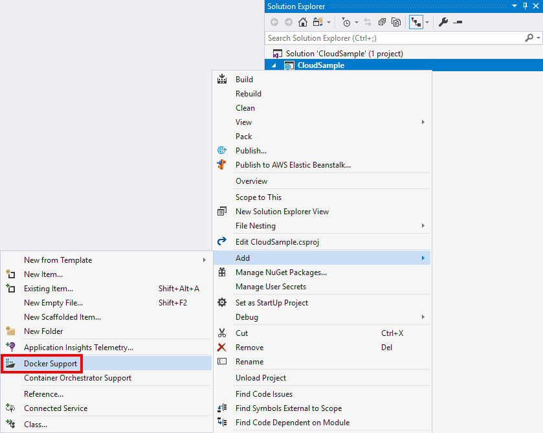The height and width of the screenshot is (433, 543).
Task: Click the Edit CloudSample.csproj arrow icon
Action: [x=222, y=241]
